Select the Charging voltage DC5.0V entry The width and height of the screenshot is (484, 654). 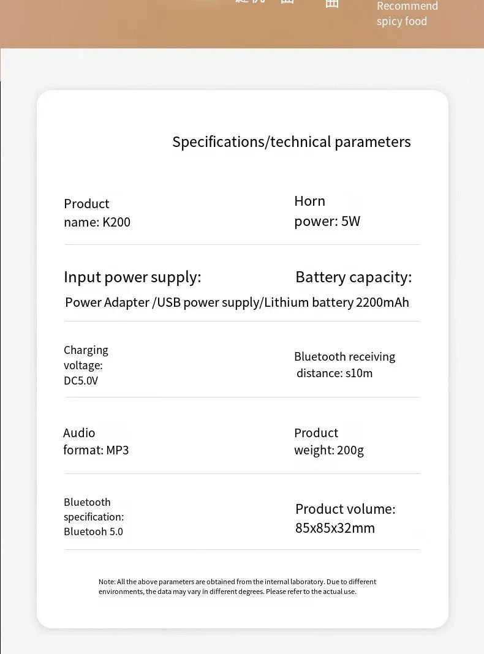pyautogui.click(x=86, y=365)
